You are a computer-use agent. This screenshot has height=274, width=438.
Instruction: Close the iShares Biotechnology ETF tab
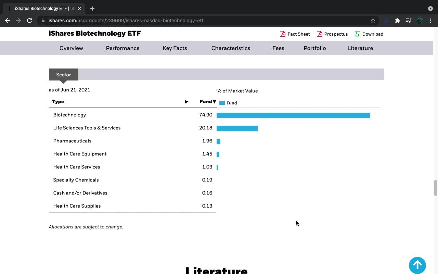coord(79,9)
